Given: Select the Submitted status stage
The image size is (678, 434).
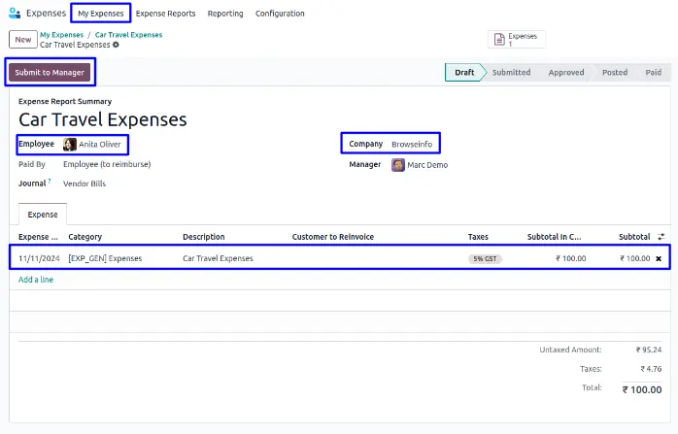Looking at the screenshot, I should point(511,73).
